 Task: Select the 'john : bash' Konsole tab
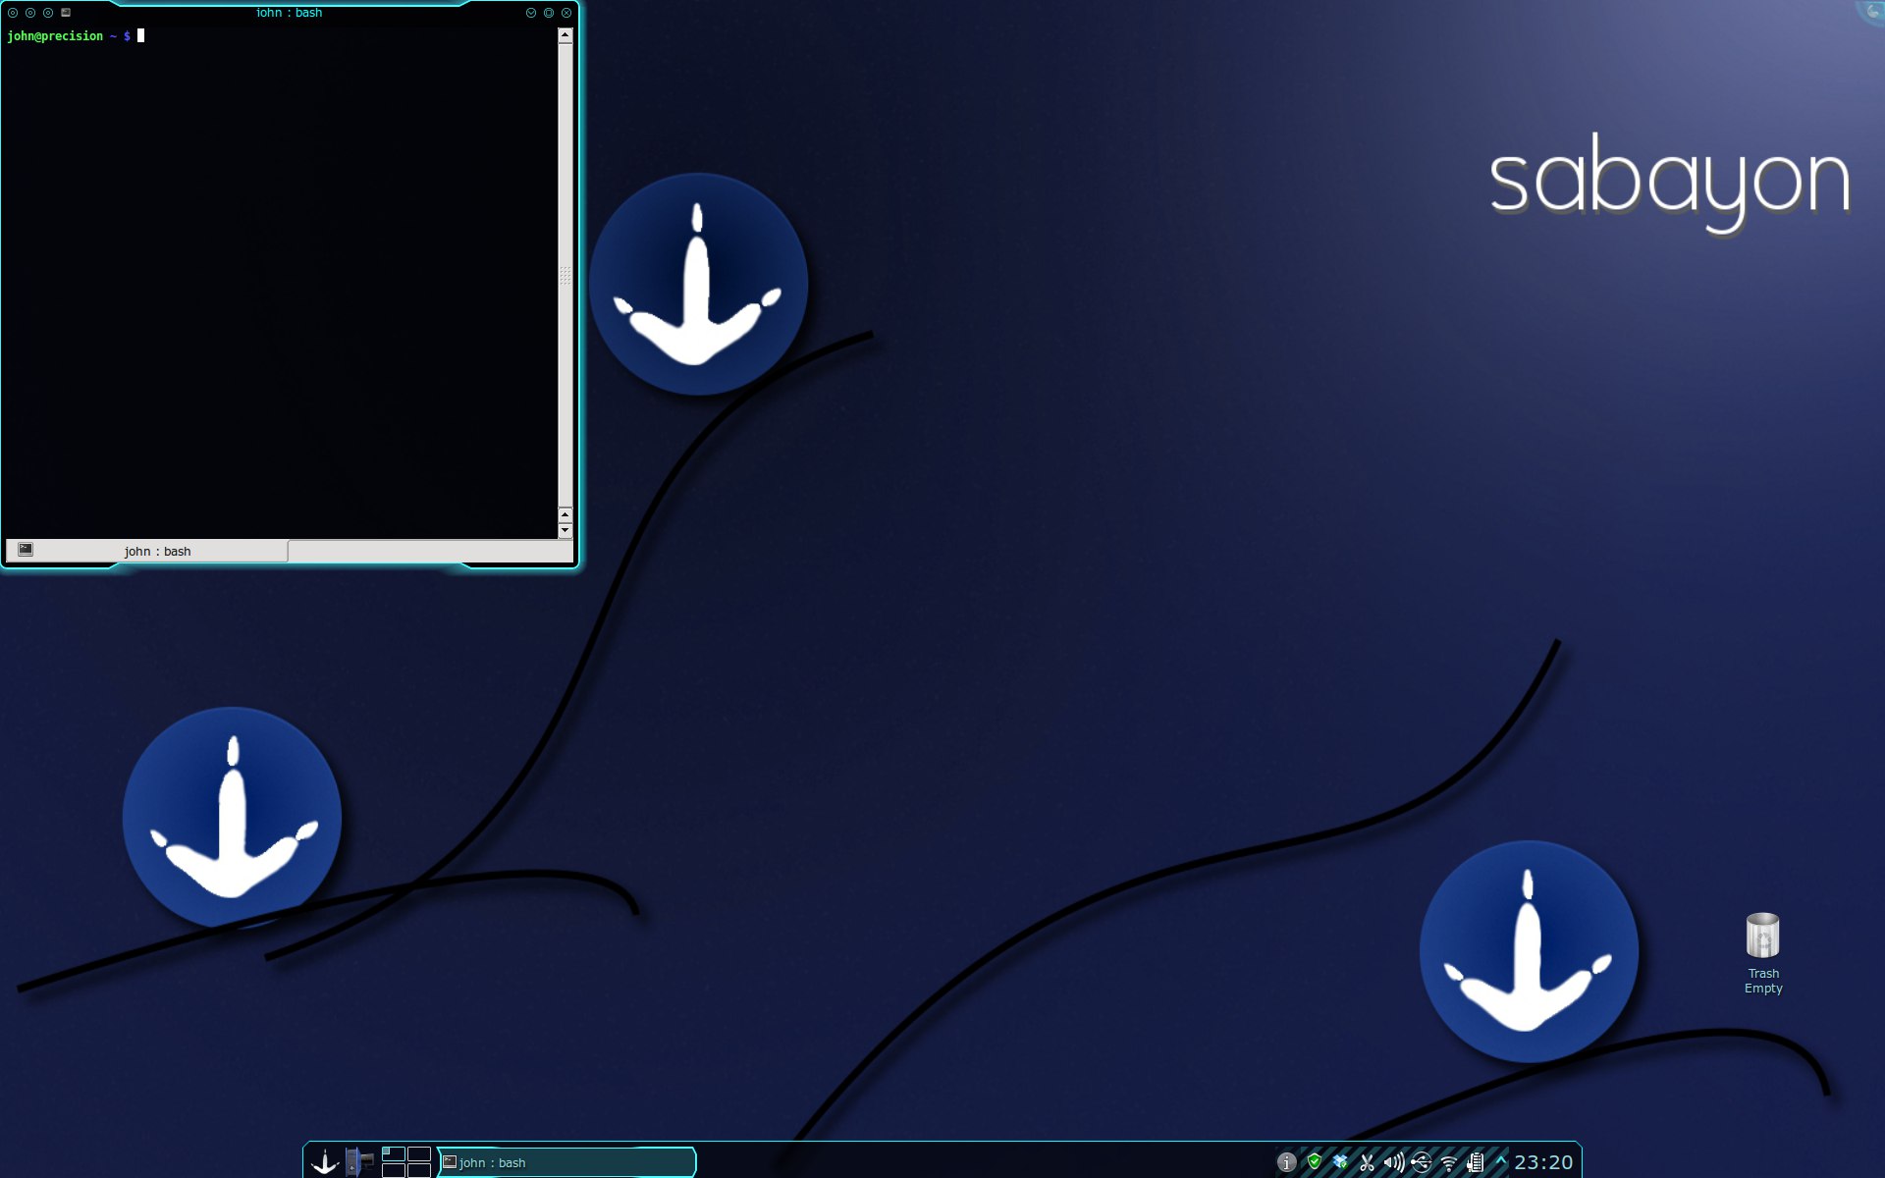coord(147,551)
